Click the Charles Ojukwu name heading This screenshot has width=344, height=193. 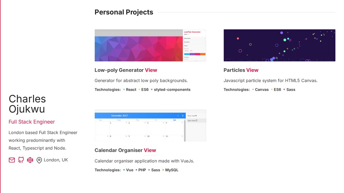[27, 104]
